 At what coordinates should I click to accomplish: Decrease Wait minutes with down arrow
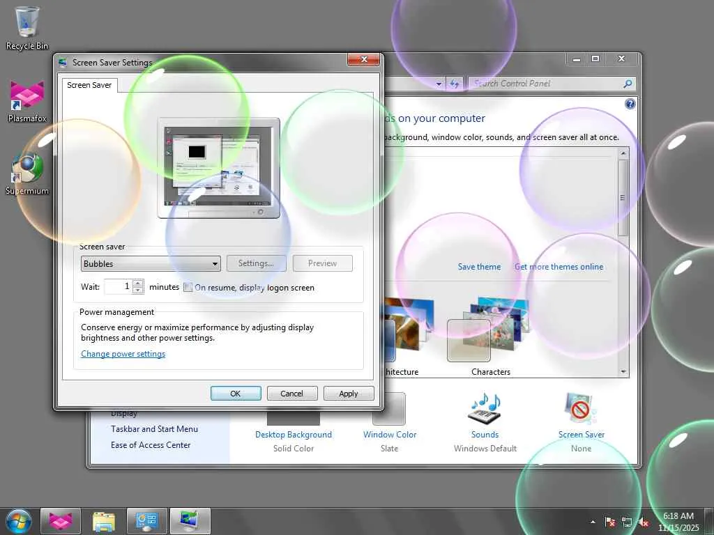point(138,290)
